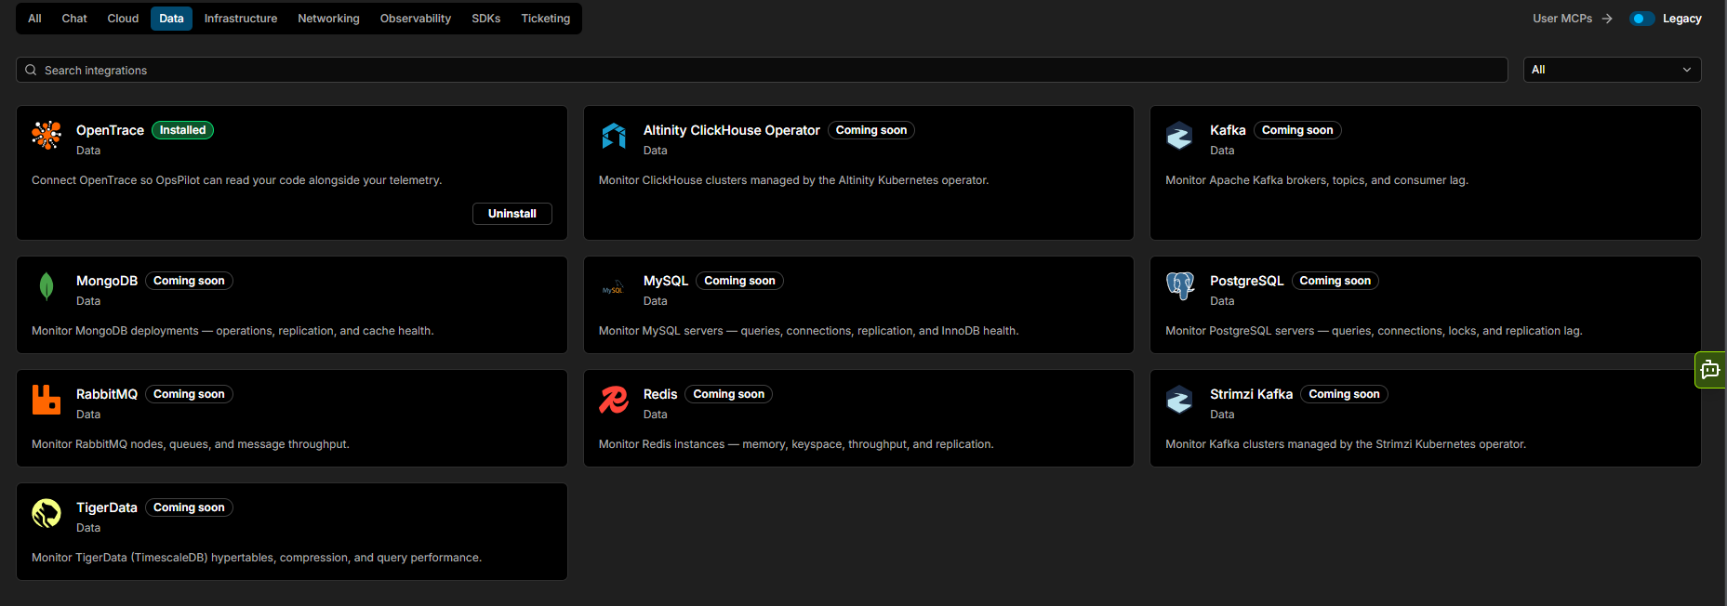Click the MySQL Coming soon badge
The width and height of the screenshot is (1727, 606).
coord(739,281)
